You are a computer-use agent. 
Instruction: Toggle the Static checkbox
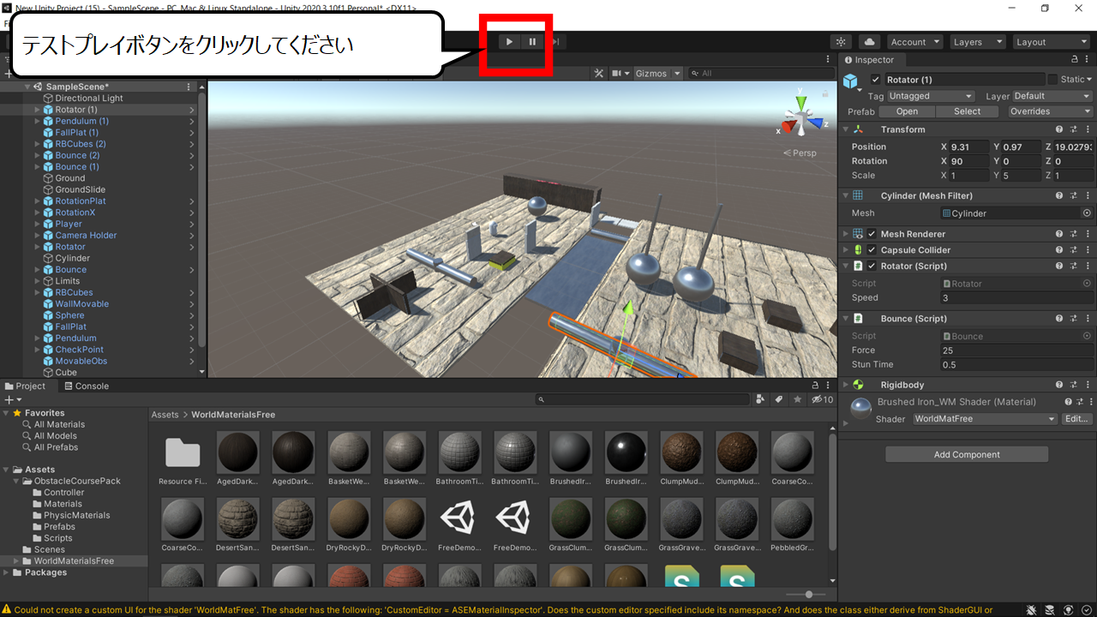tap(1052, 80)
